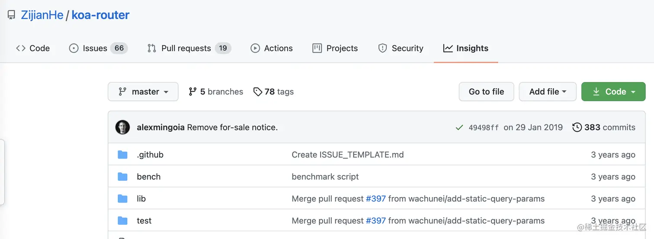Open the master branch dropdown

[x=143, y=92]
